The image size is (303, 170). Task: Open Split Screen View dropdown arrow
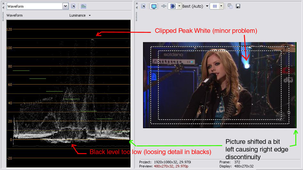(x=179, y=6)
